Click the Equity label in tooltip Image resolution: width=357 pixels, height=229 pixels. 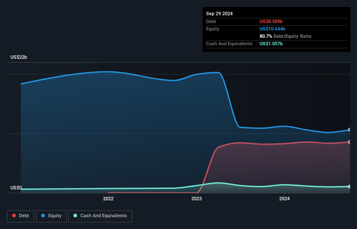coord(213,29)
